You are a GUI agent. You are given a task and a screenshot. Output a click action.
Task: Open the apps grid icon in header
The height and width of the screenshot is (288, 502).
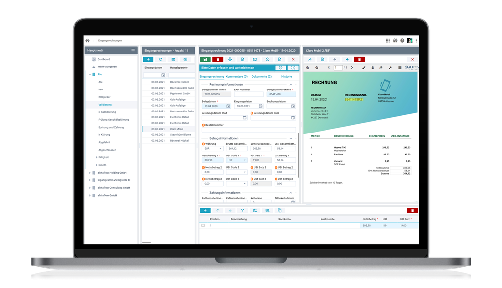click(x=388, y=41)
